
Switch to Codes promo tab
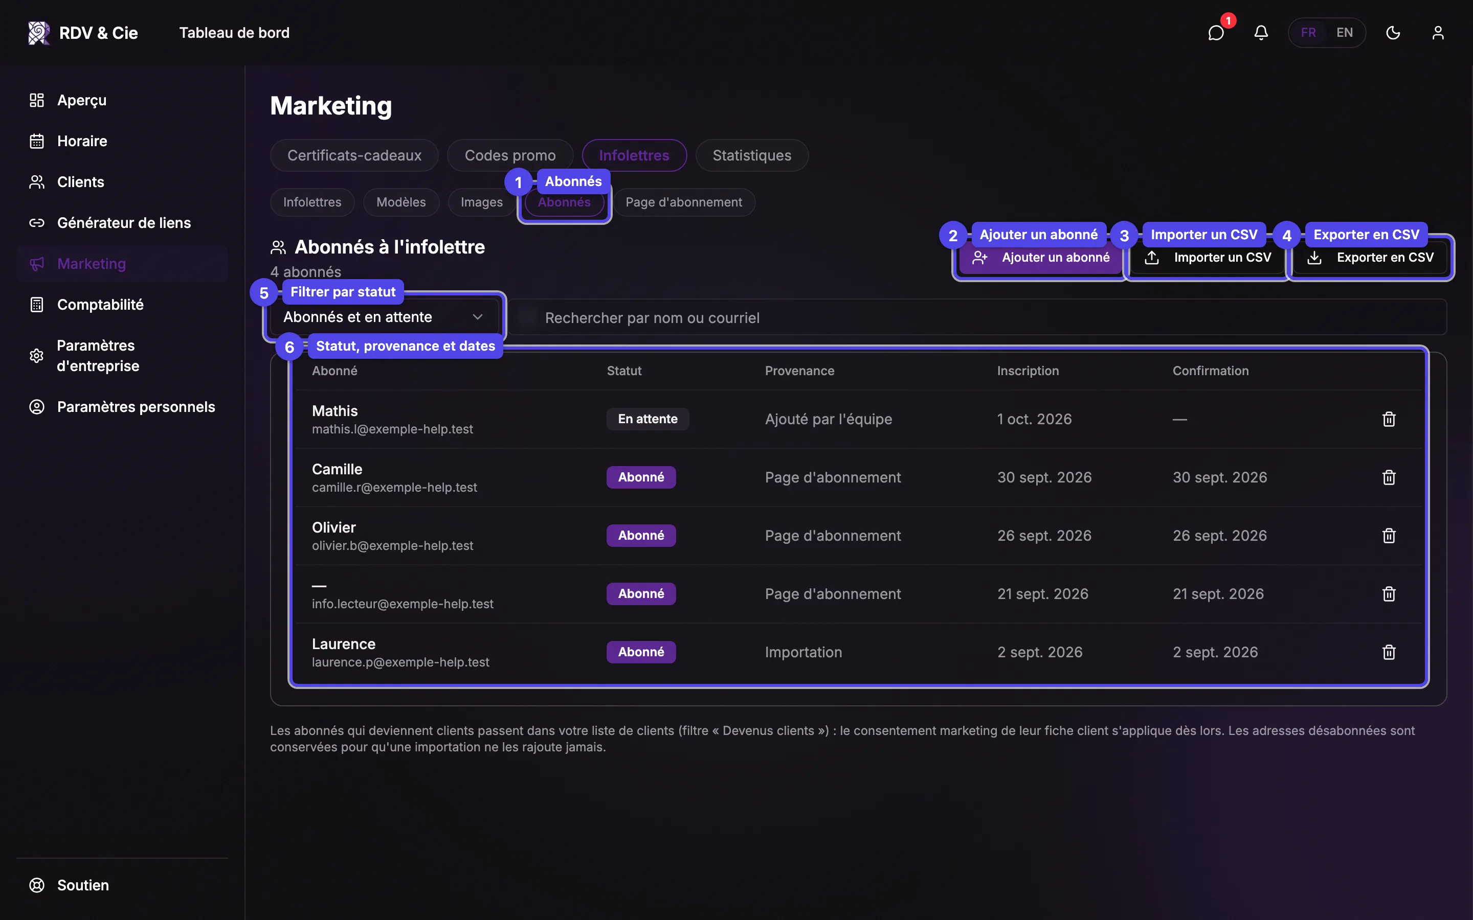click(510, 155)
